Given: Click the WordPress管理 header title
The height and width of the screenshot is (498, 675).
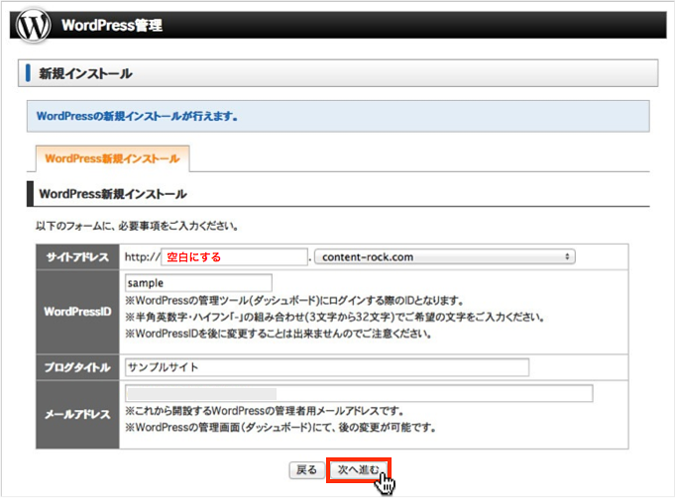Looking at the screenshot, I should point(112,25).
